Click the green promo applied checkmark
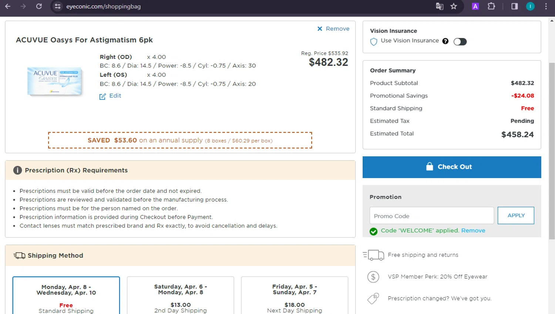This screenshot has height=314, width=555. (373, 231)
